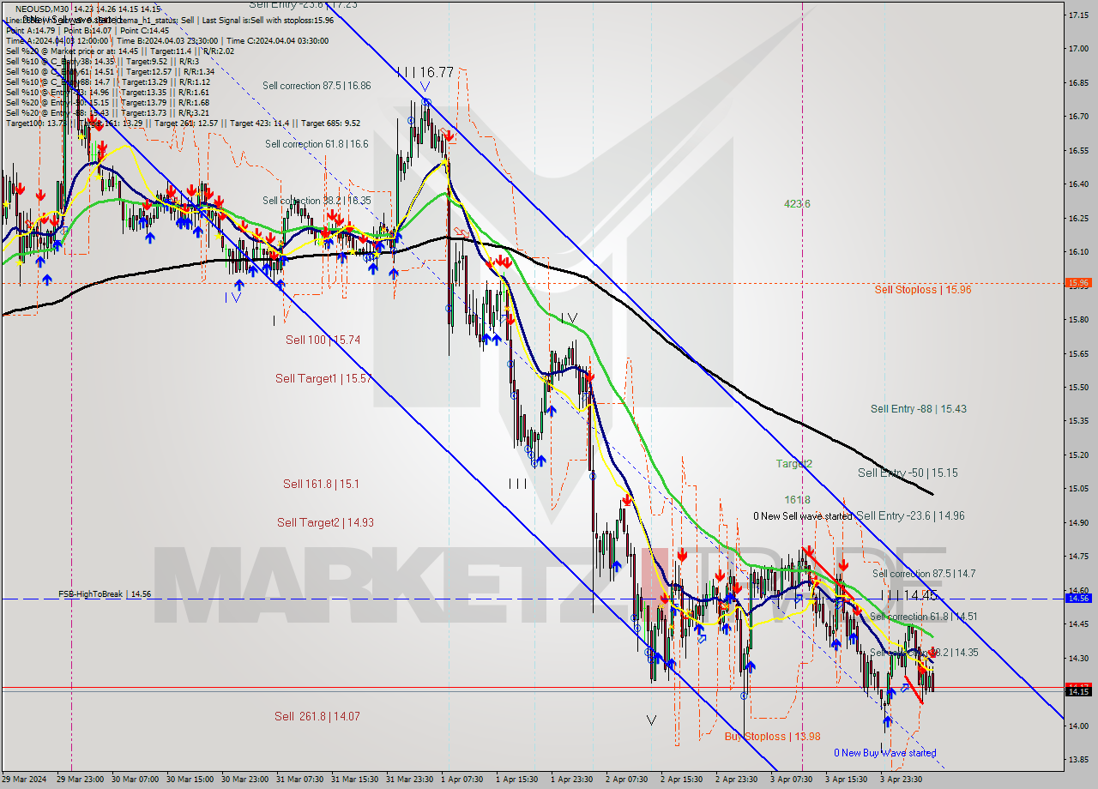1098x789 pixels.
Task: Select the 'Sell 161.8 | 15.1' label
Action: (321, 485)
